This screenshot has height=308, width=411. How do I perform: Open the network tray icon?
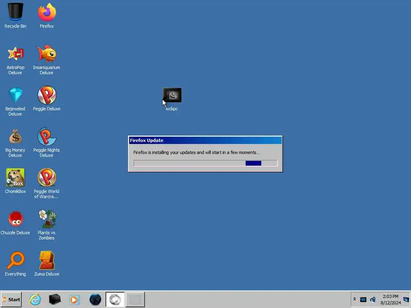pyautogui.click(x=363, y=299)
